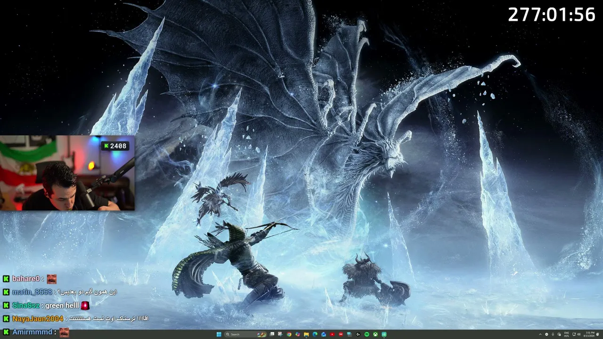The width and height of the screenshot is (603, 339).
Task: Click the red siren emoji in chat
Action: pyautogui.click(x=85, y=306)
